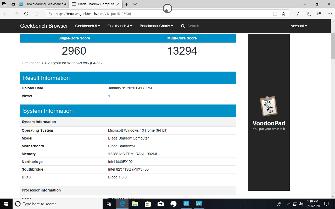Open File Explorer from the taskbar
This screenshot has height=209, width=335.
[x=135, y=204]
